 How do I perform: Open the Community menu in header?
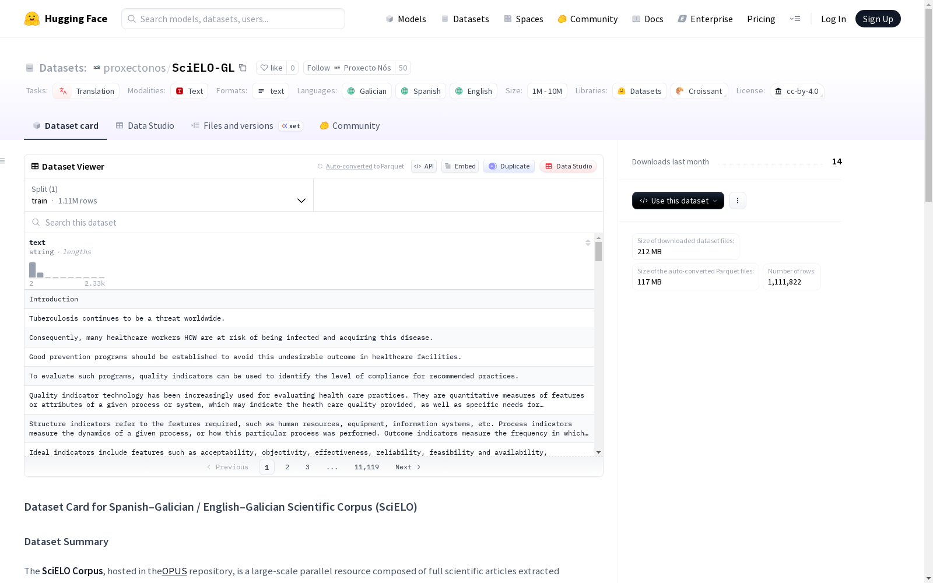coord(588,19)
